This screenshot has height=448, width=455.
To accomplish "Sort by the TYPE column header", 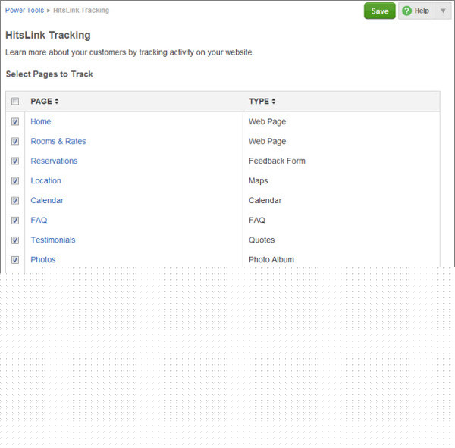I will tap(262, 102).
